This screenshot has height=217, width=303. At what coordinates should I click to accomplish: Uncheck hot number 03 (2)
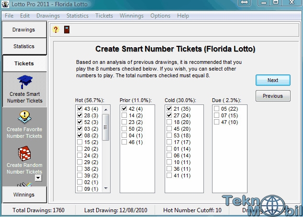click(79, 129)
